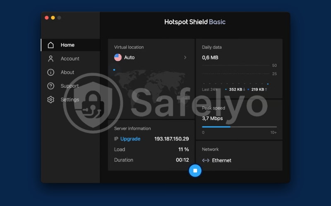Click the yellow minimize window button
Image resolution: width=331 pixels, height=206 pixels.
(53, 18)
